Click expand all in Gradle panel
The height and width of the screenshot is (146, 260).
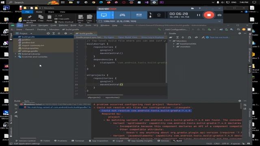[x=178, y=37]
